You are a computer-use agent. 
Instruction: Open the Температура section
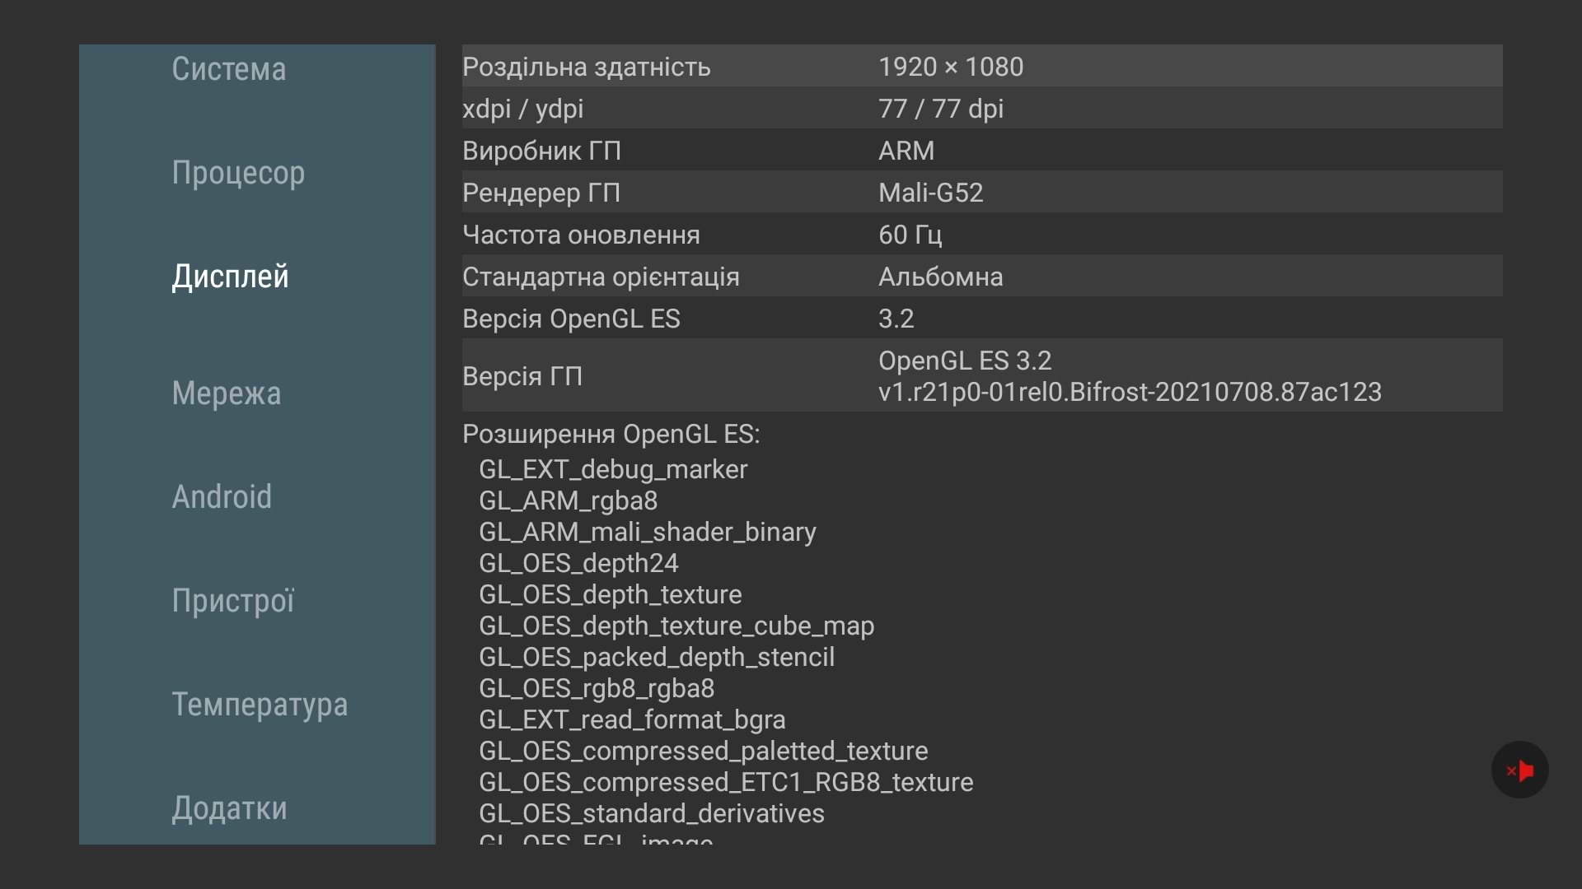(x=260, y=705)
